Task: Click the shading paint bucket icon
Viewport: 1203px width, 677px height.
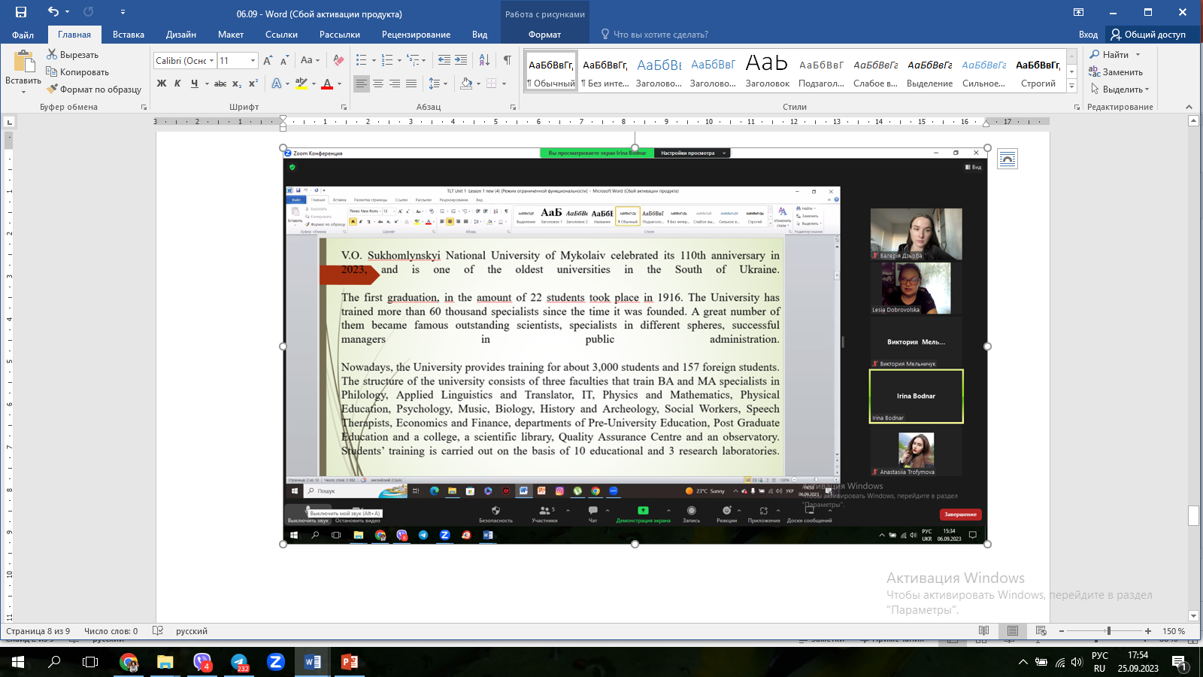Action: (x=466, y=83)
